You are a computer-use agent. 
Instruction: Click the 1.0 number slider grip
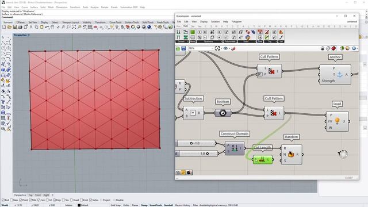207,154
